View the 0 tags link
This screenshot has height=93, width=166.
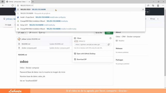[x=42, y=33]
